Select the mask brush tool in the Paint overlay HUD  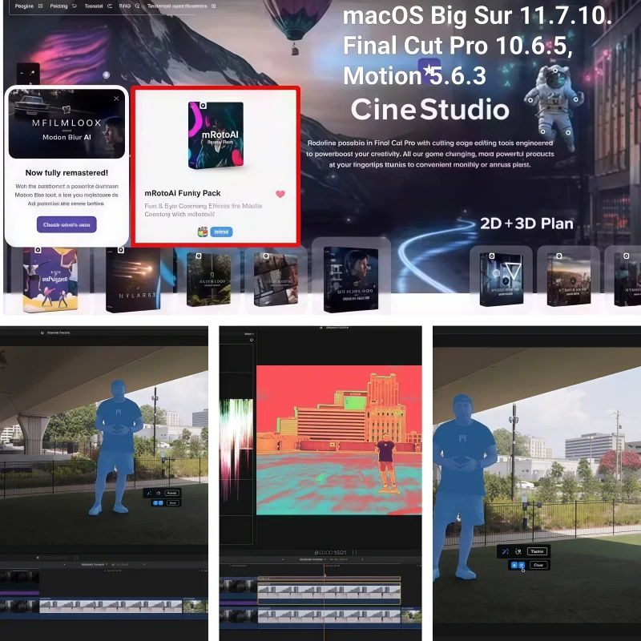[149, 493]
